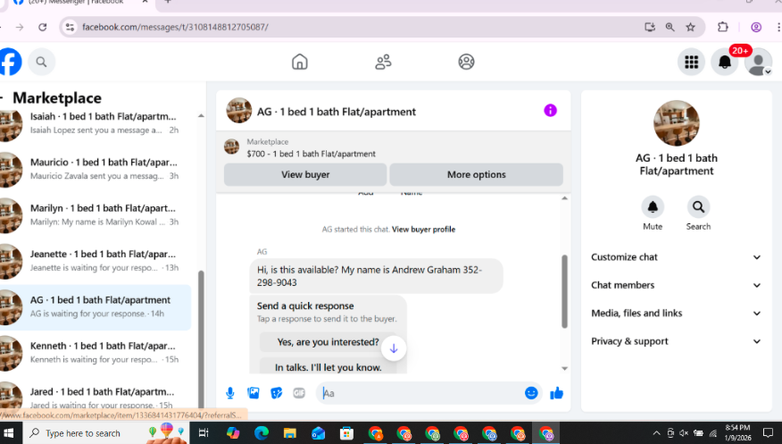Click the taskbar 'Type here to search' box
Image resolution: width=782 pixels, height=444 pixels.
[x=105, y=433]
